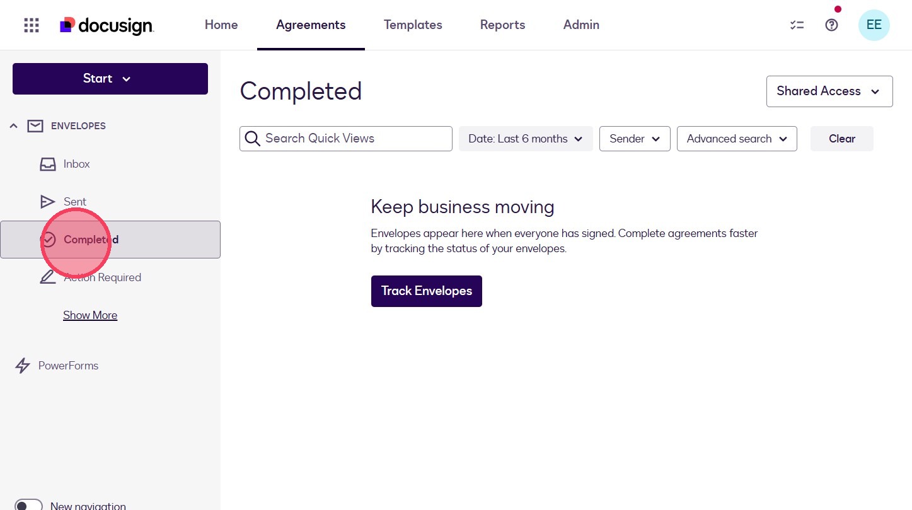Open the checklist tasks icon
912x510 pixels.
coord(797,25)
